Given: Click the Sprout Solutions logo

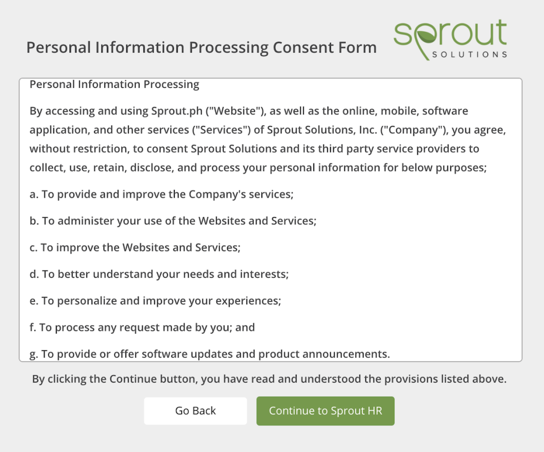Looking at the screenshot, I should click(x=450, y=40).
